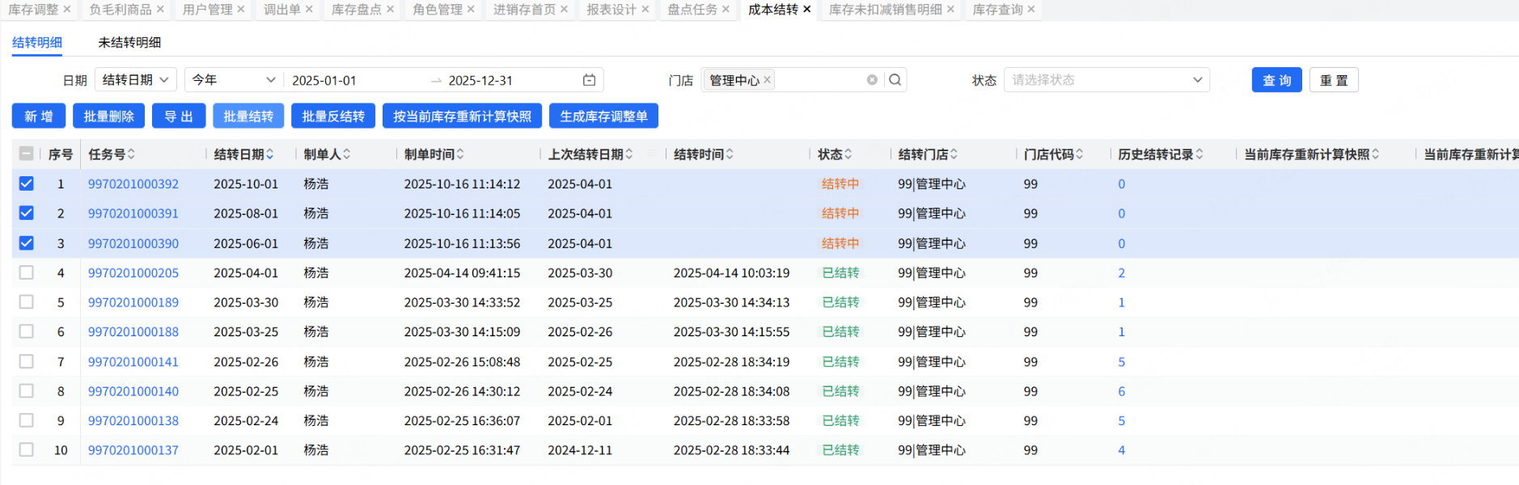The width and height of the screenshot is (1519, 485).
Task: Sort by 结转时间 column
Action: (730, 154)
